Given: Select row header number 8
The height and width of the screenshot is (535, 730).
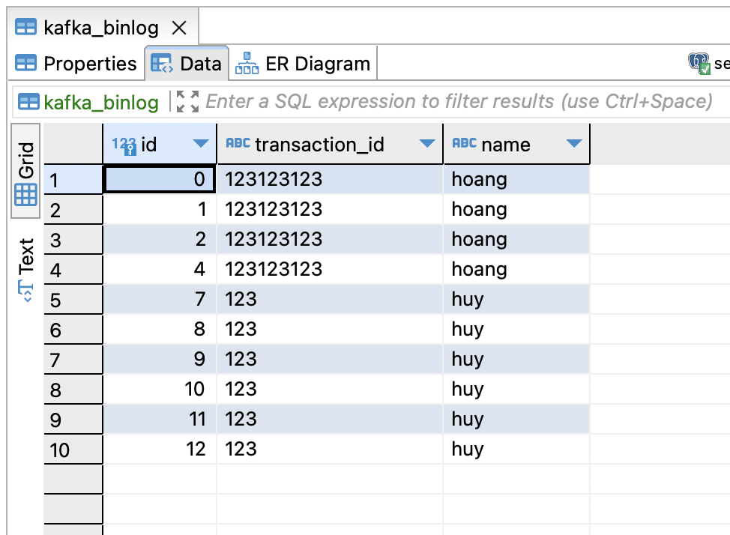Looking at the screenshot, I should coord(73,390).
